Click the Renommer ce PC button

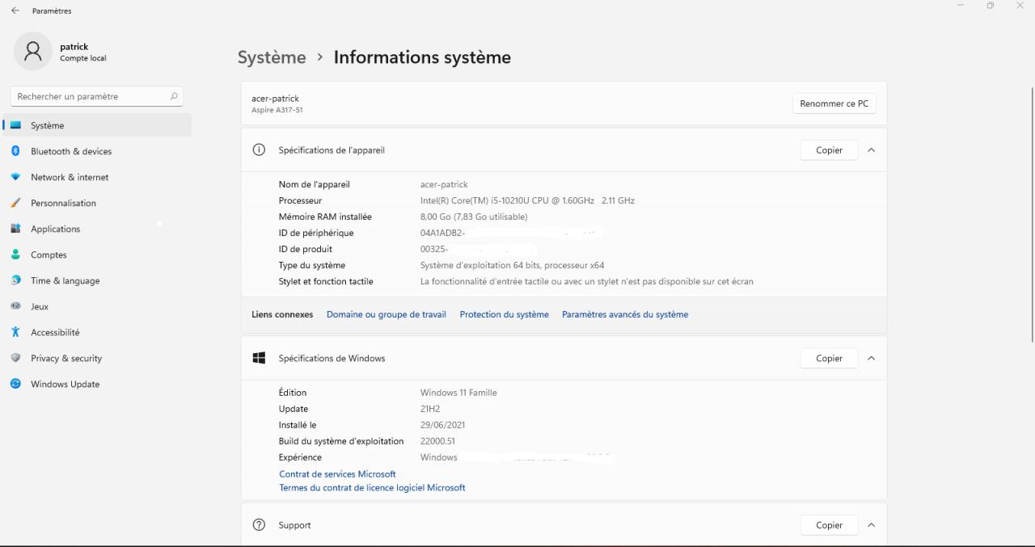pyautogui.click(x=834, y=103)
